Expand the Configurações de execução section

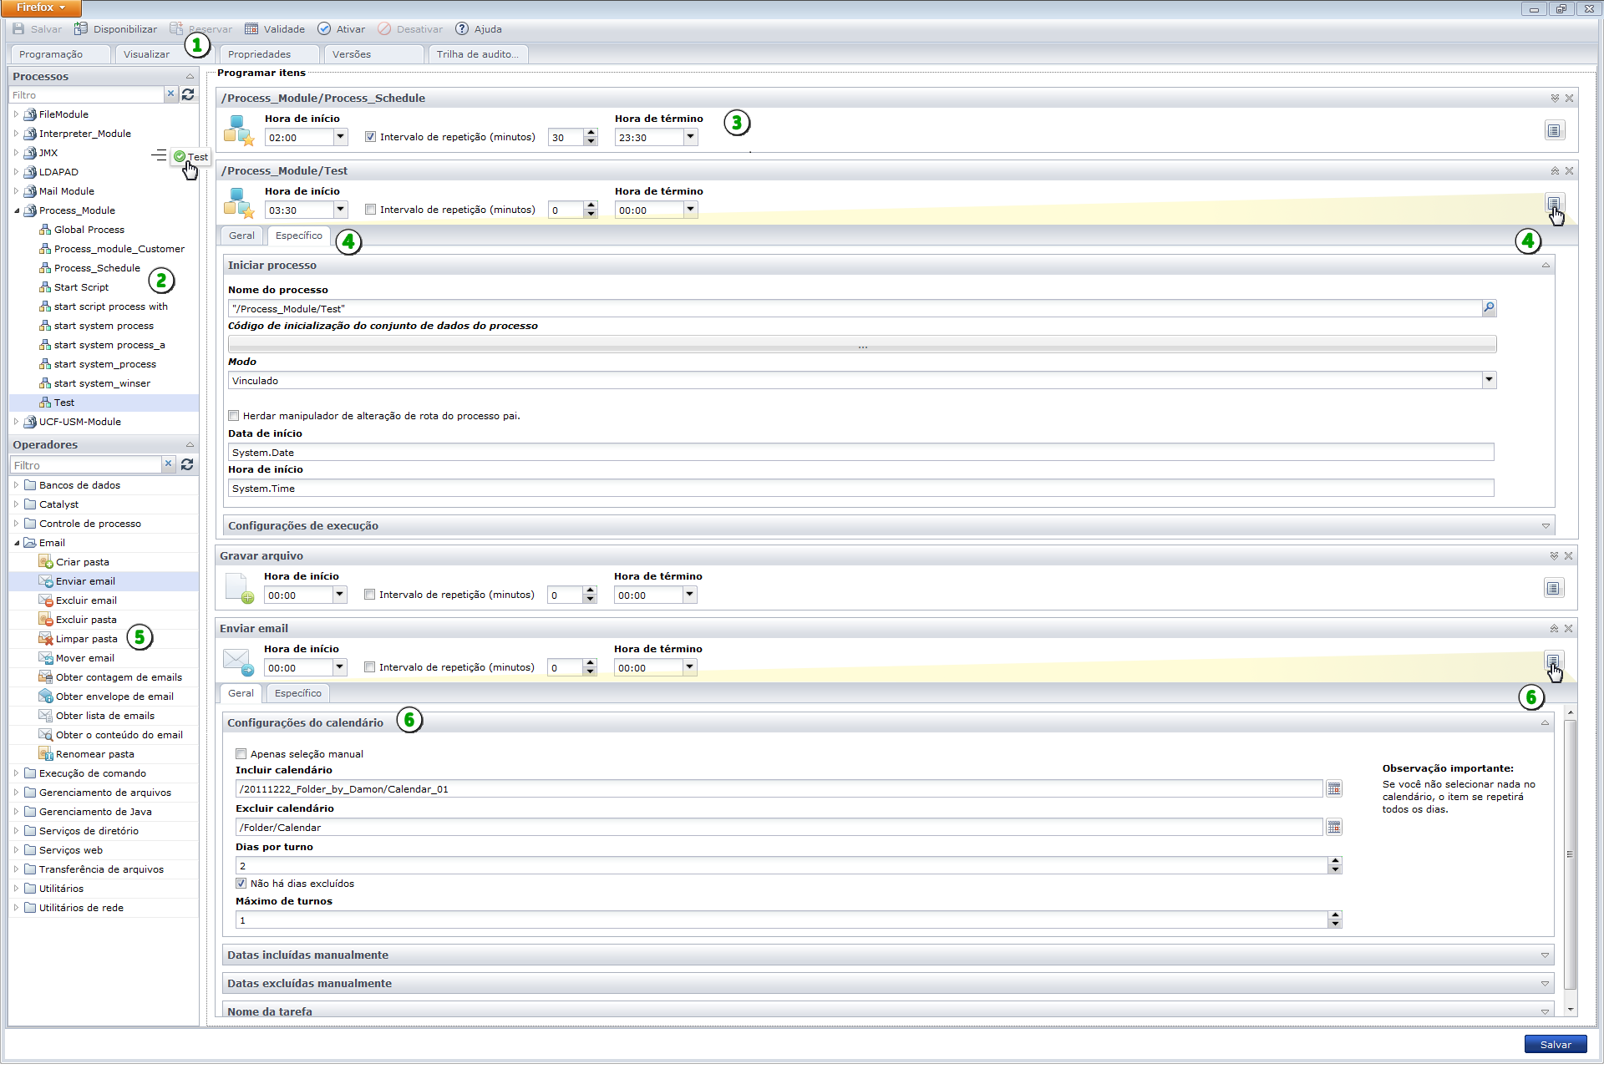point(1546,525)
